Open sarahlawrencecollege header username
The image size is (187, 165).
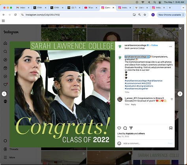click(135, 45)
